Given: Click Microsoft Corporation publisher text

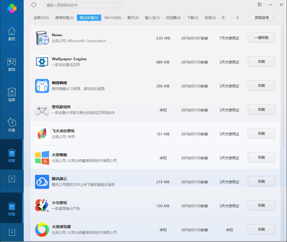Looking at the screenshot, I should tap(87, 41).
